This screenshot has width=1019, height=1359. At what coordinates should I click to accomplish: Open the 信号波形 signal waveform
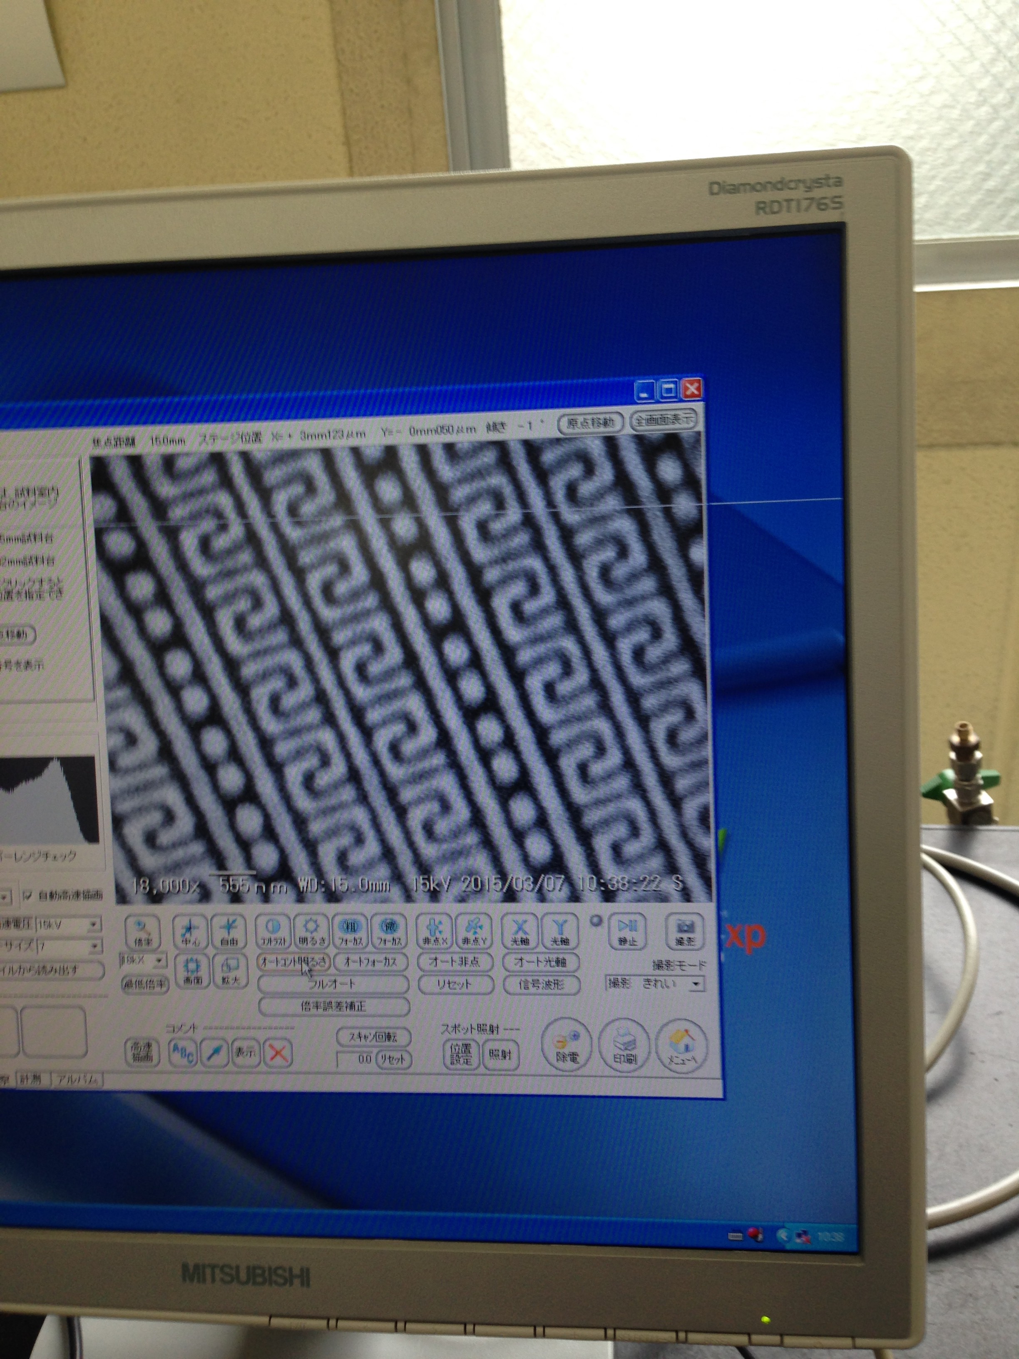541,985
